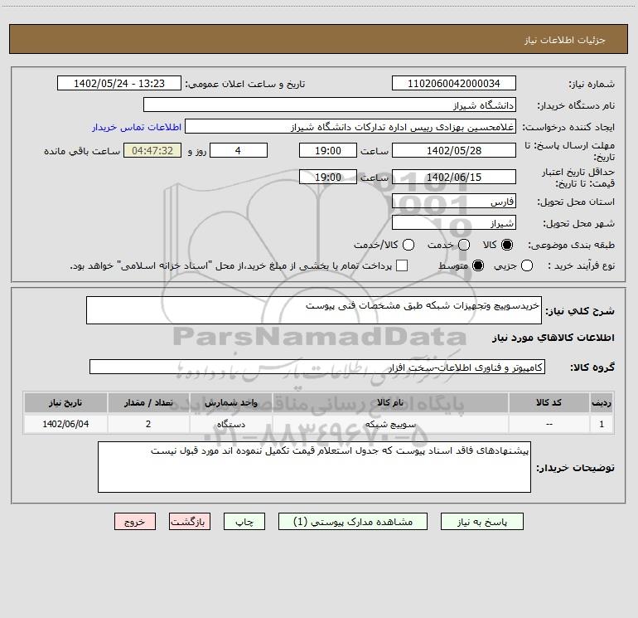The image size is (638, 618).
Task: Open the اطلاعات تماس خریدار link
Action: (137, 127)
